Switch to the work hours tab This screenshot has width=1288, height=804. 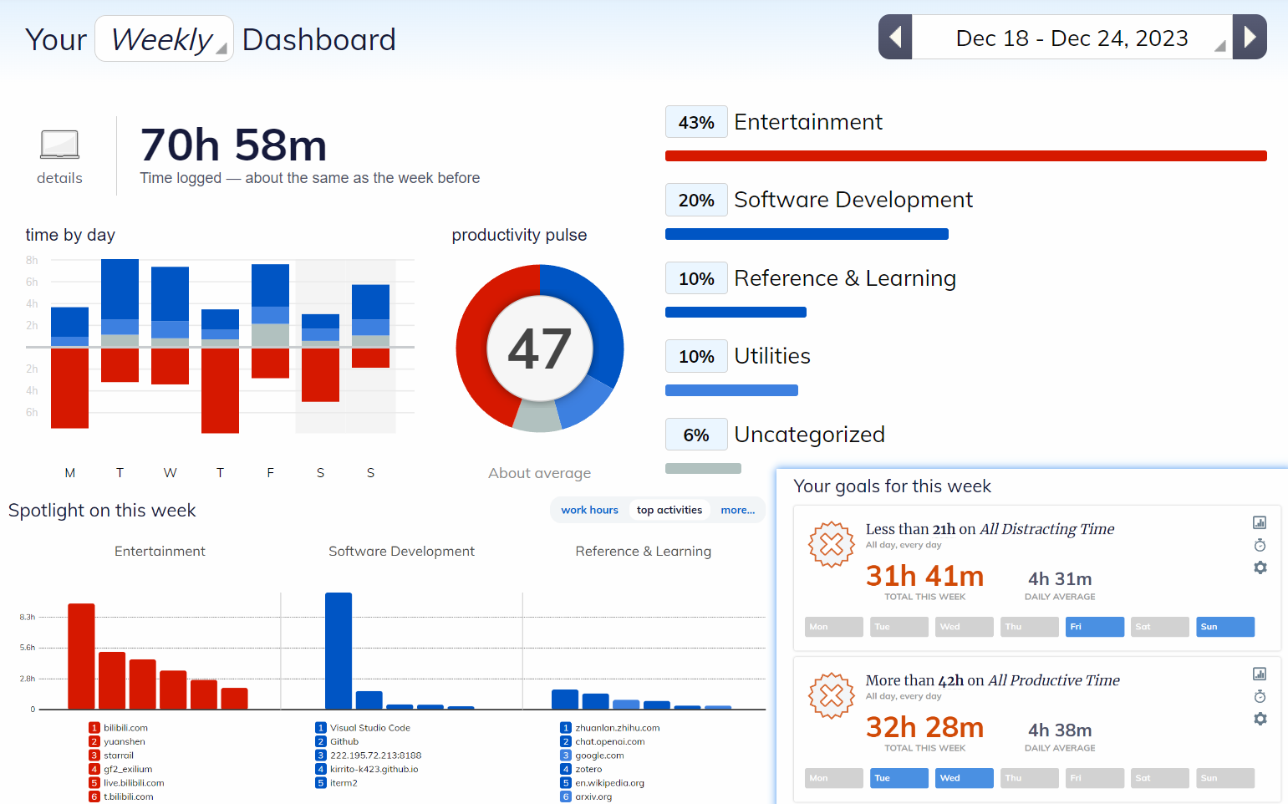(x=589, y=510)
